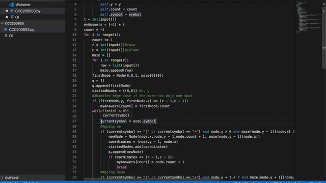Viewport: 326px width, 183px height.
Task: Click the line 'maze.append(row)'
Action: coord(117,70)
